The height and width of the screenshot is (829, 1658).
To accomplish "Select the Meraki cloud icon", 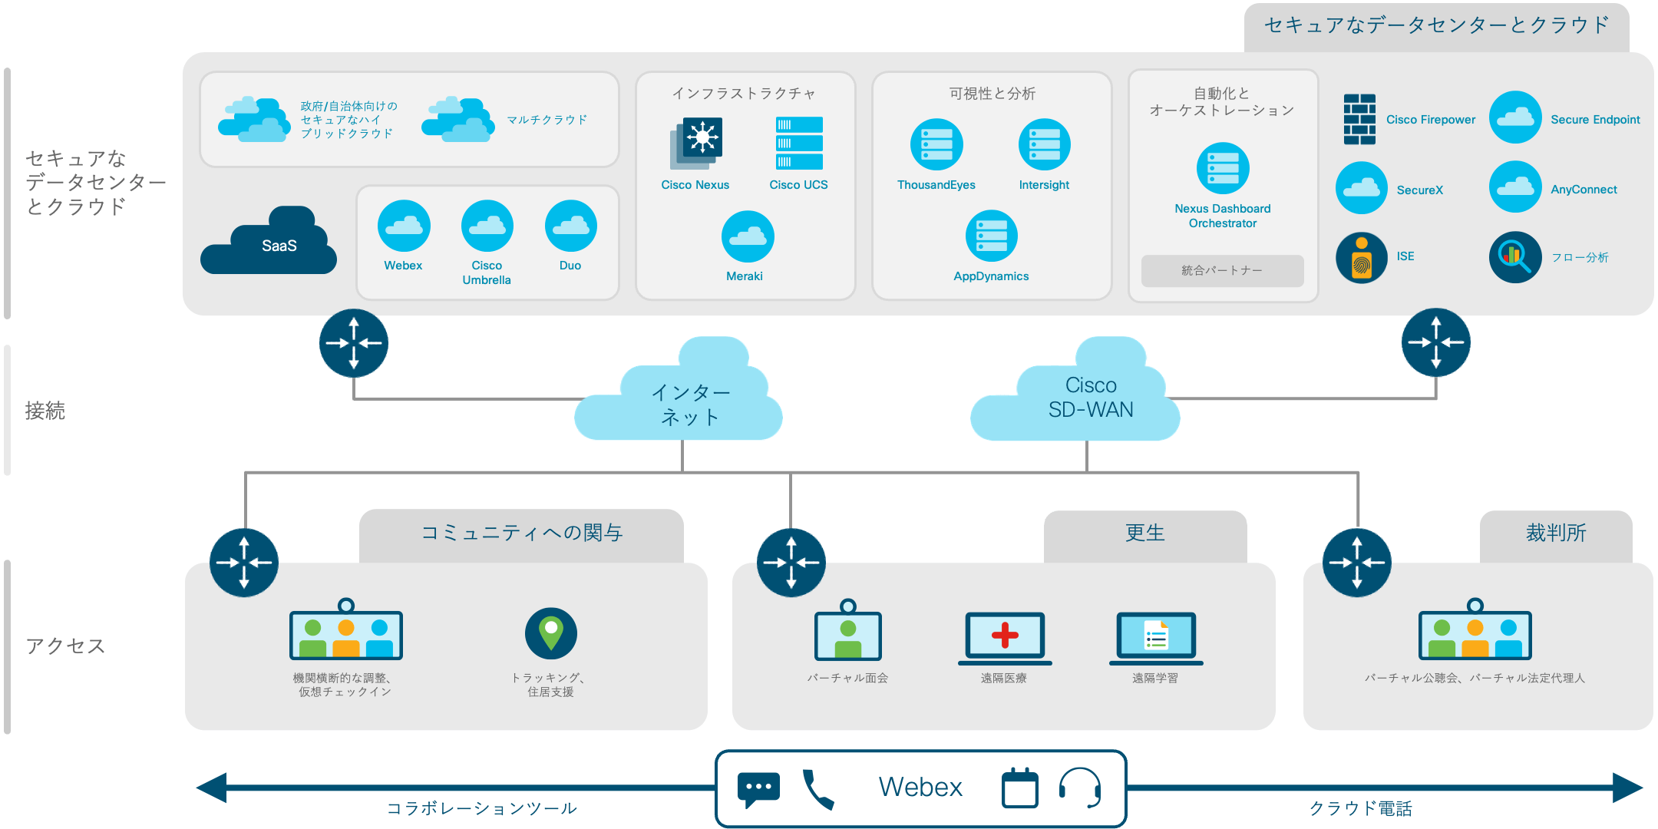I will [x=748, y=236].
